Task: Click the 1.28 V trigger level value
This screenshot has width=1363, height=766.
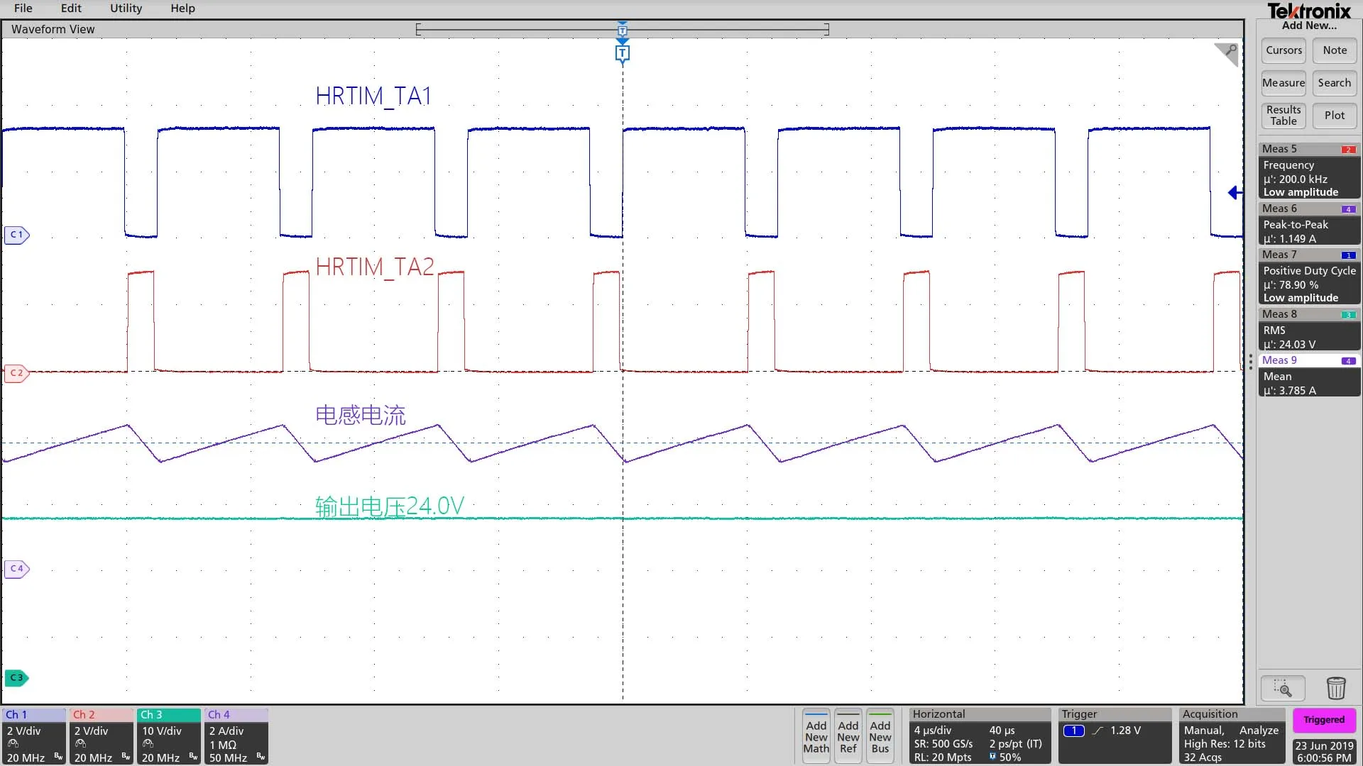Action: pos(1125,731)
